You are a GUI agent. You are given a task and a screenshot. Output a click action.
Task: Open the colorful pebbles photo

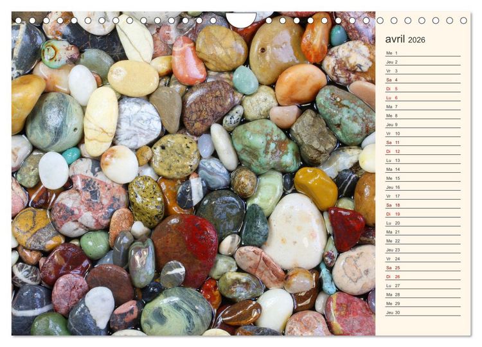(x=193, y=173)
